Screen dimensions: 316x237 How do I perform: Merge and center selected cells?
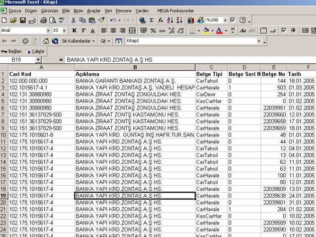click(132, 30)
